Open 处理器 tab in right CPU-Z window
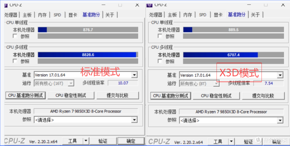 tap(156, 15)
